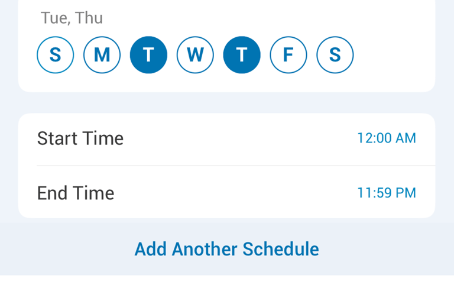Click the divider between Start and End Time

pyautogui.click(x=236, y=166)
